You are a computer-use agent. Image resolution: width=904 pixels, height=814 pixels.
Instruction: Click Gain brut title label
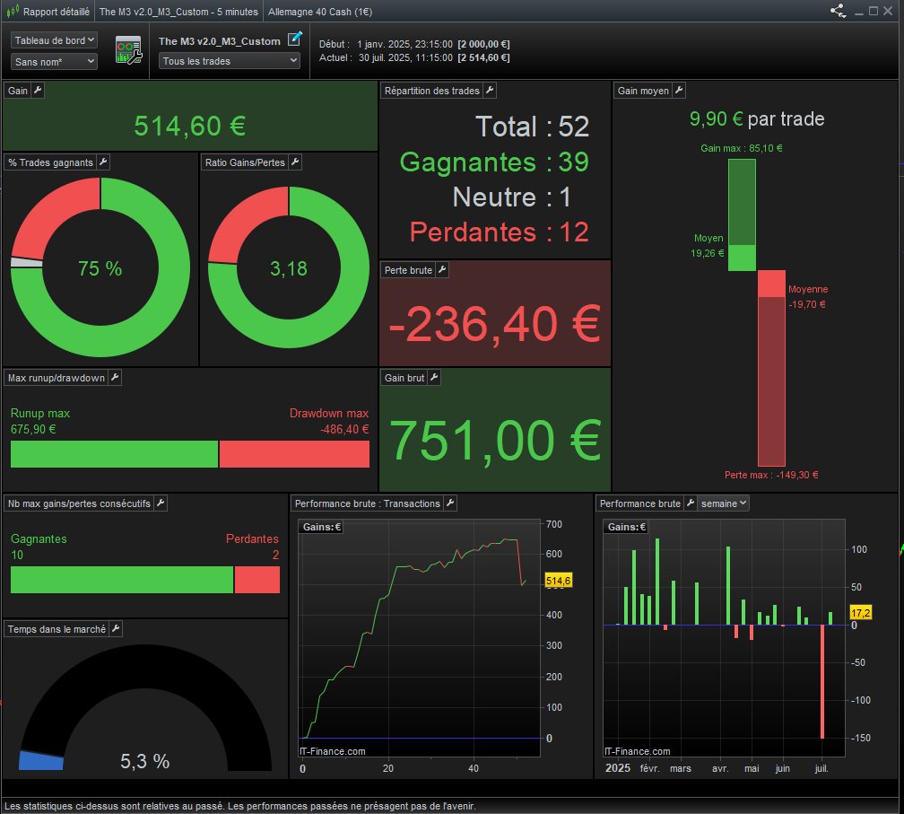click(x=404, y=378)
